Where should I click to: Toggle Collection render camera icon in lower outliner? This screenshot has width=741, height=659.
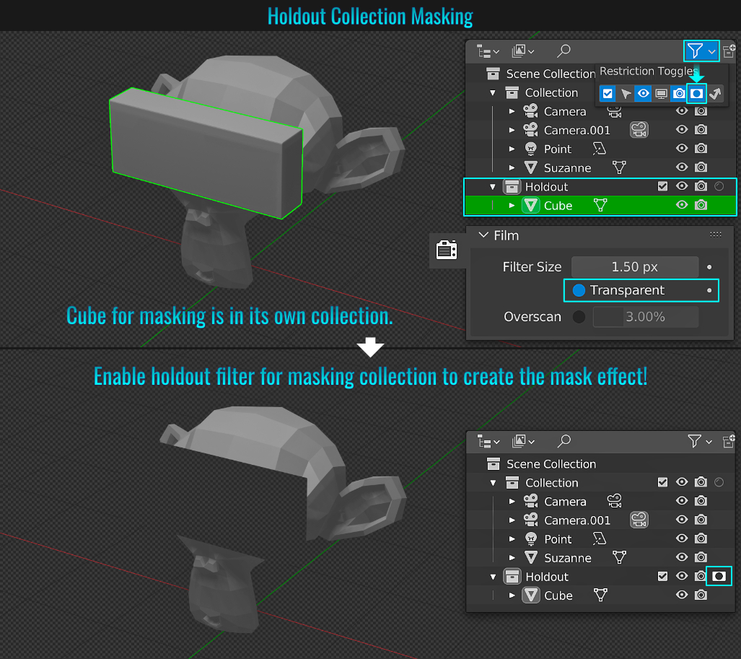click(x=701, y=482)
